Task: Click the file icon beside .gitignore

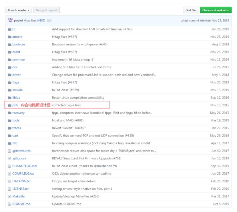Action: [x=9, y=158]
